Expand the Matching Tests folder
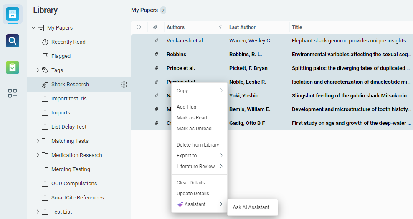Image resolution: width=413 pixels, height=219 pixels. (38, 141)
